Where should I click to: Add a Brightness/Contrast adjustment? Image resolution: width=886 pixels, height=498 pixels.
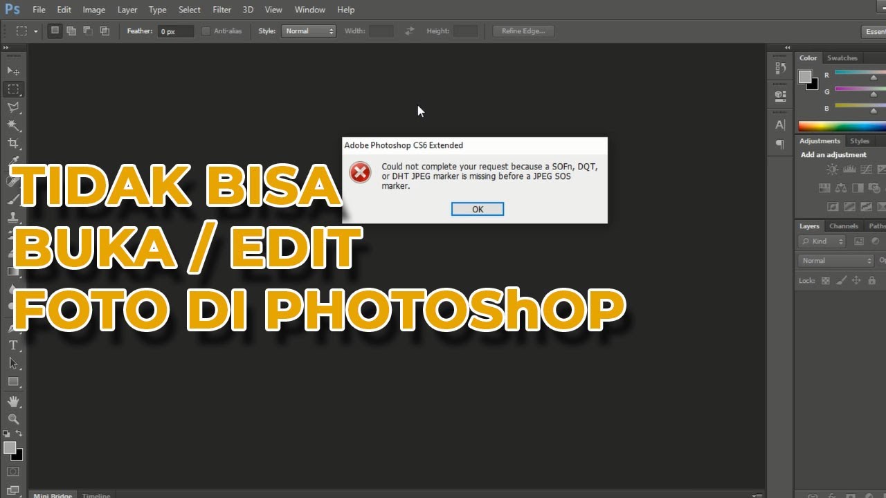pyautogui.click(x=832, y=169)
